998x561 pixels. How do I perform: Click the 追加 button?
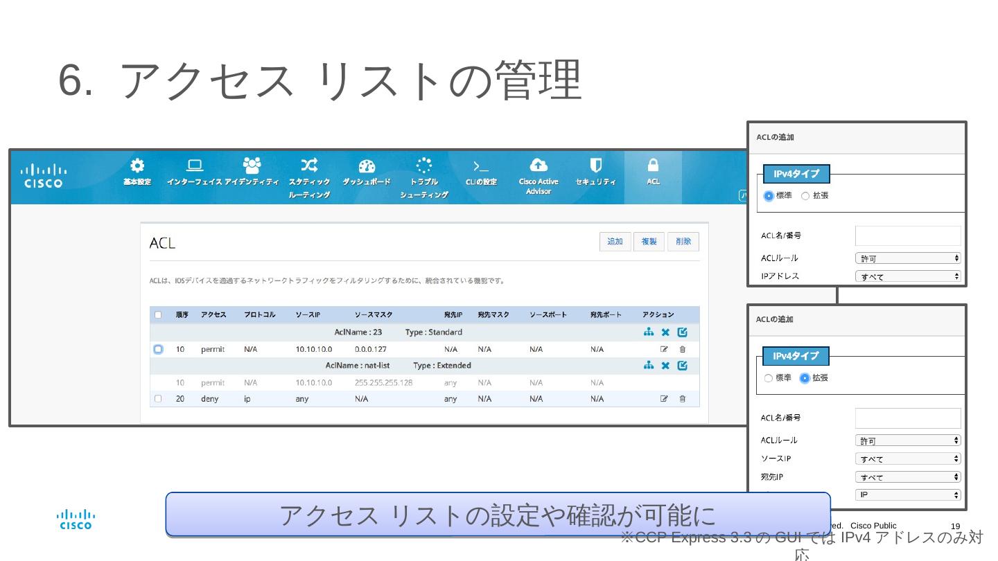click(x=615, y=242)
